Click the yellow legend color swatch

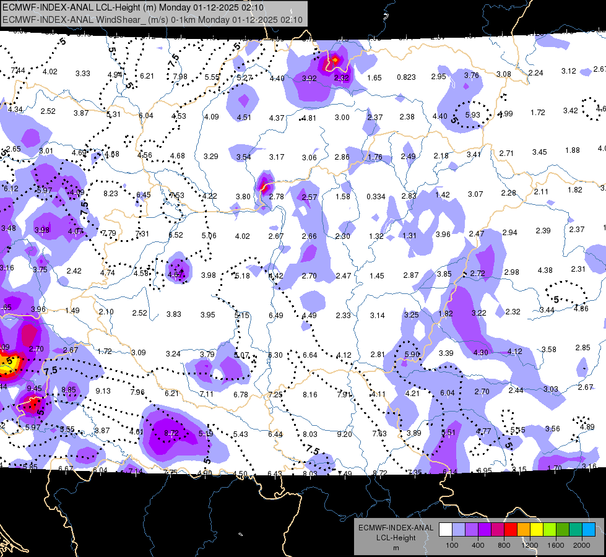537,530
